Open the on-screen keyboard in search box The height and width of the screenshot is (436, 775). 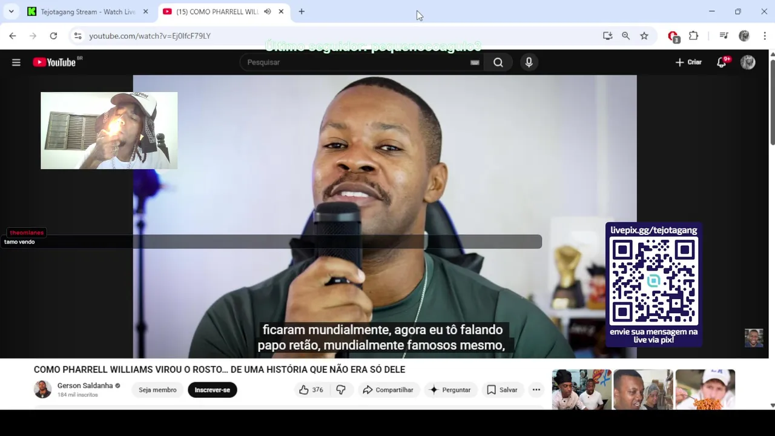pos(475,62)
